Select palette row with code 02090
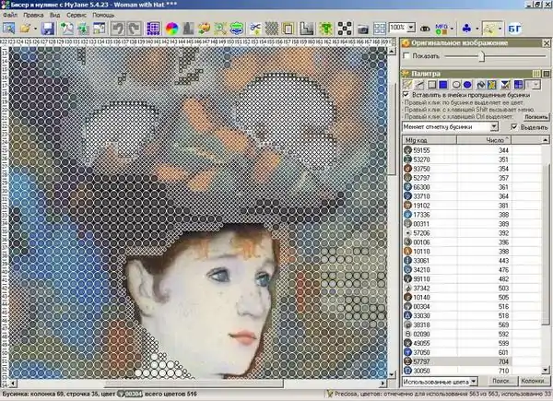 (472, 334)
